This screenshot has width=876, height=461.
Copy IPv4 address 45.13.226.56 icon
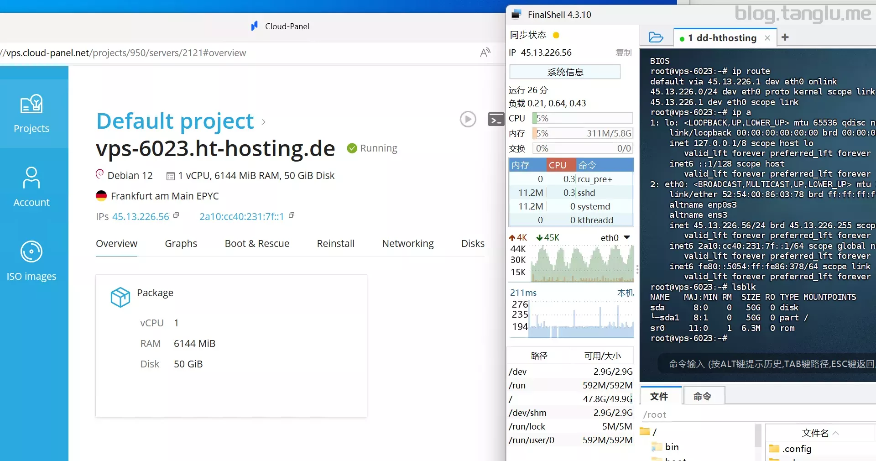point(176,215)
